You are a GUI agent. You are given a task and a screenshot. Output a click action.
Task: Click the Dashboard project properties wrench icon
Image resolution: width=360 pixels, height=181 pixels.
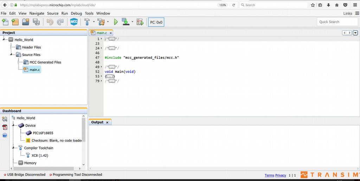tap(5, 119)
